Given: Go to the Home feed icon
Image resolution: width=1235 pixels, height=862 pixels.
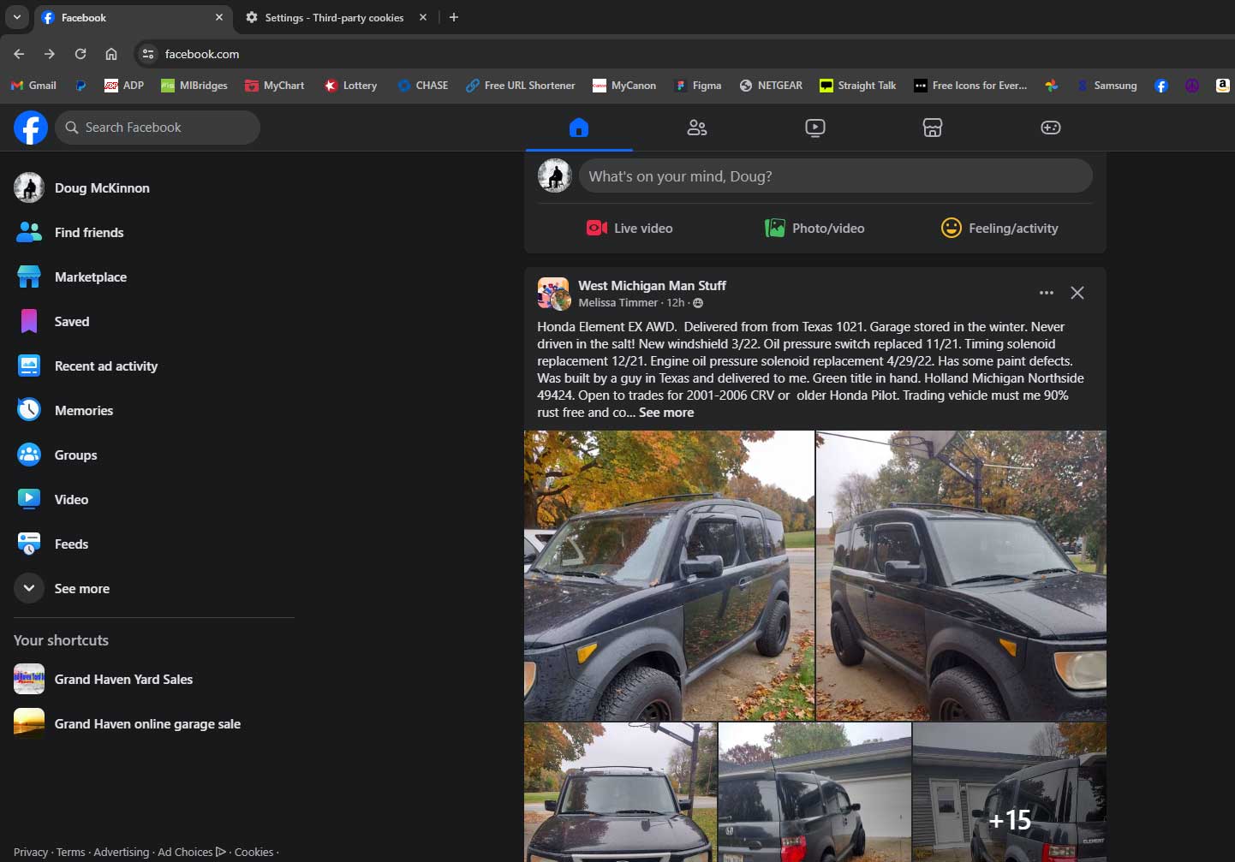Looking at the screenshot, I should (x=579, y=128).
